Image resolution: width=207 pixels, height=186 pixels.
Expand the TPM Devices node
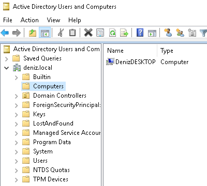click(17, 180)
